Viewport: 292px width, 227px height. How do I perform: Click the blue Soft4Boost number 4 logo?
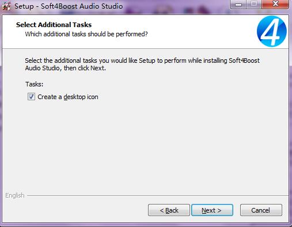[x=271, y=31]
